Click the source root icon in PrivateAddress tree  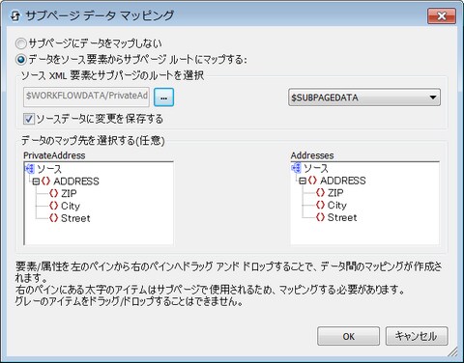(30, 169)
